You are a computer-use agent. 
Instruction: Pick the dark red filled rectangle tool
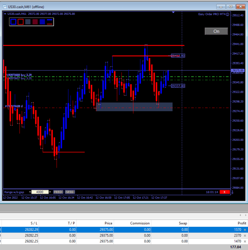35,22
